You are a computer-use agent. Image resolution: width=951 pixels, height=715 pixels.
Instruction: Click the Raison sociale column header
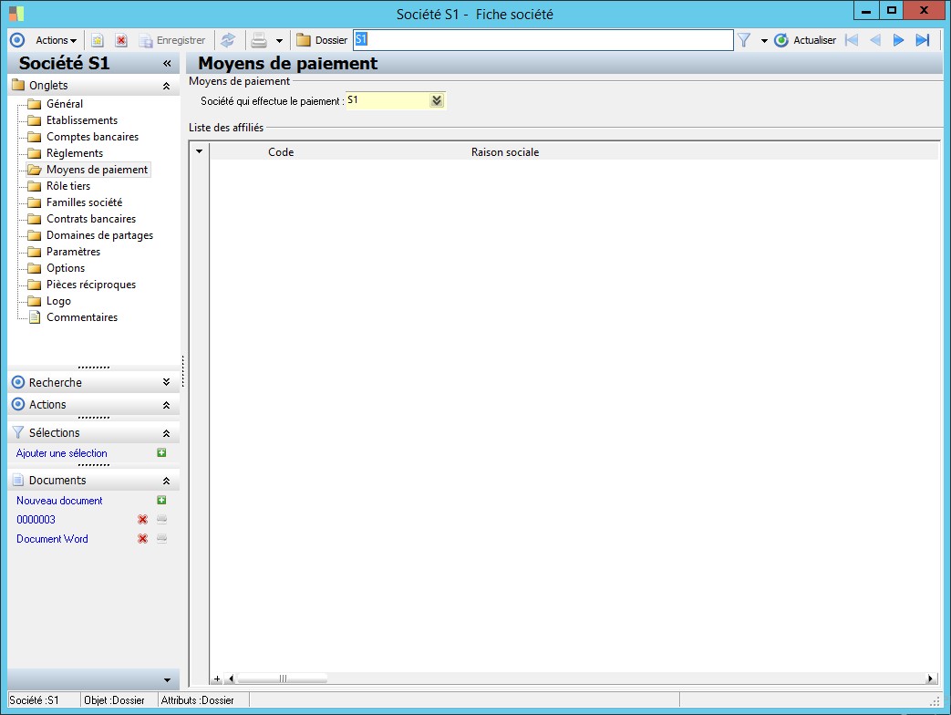(504, 152)
